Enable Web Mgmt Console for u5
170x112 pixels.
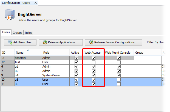coord(119,80)
